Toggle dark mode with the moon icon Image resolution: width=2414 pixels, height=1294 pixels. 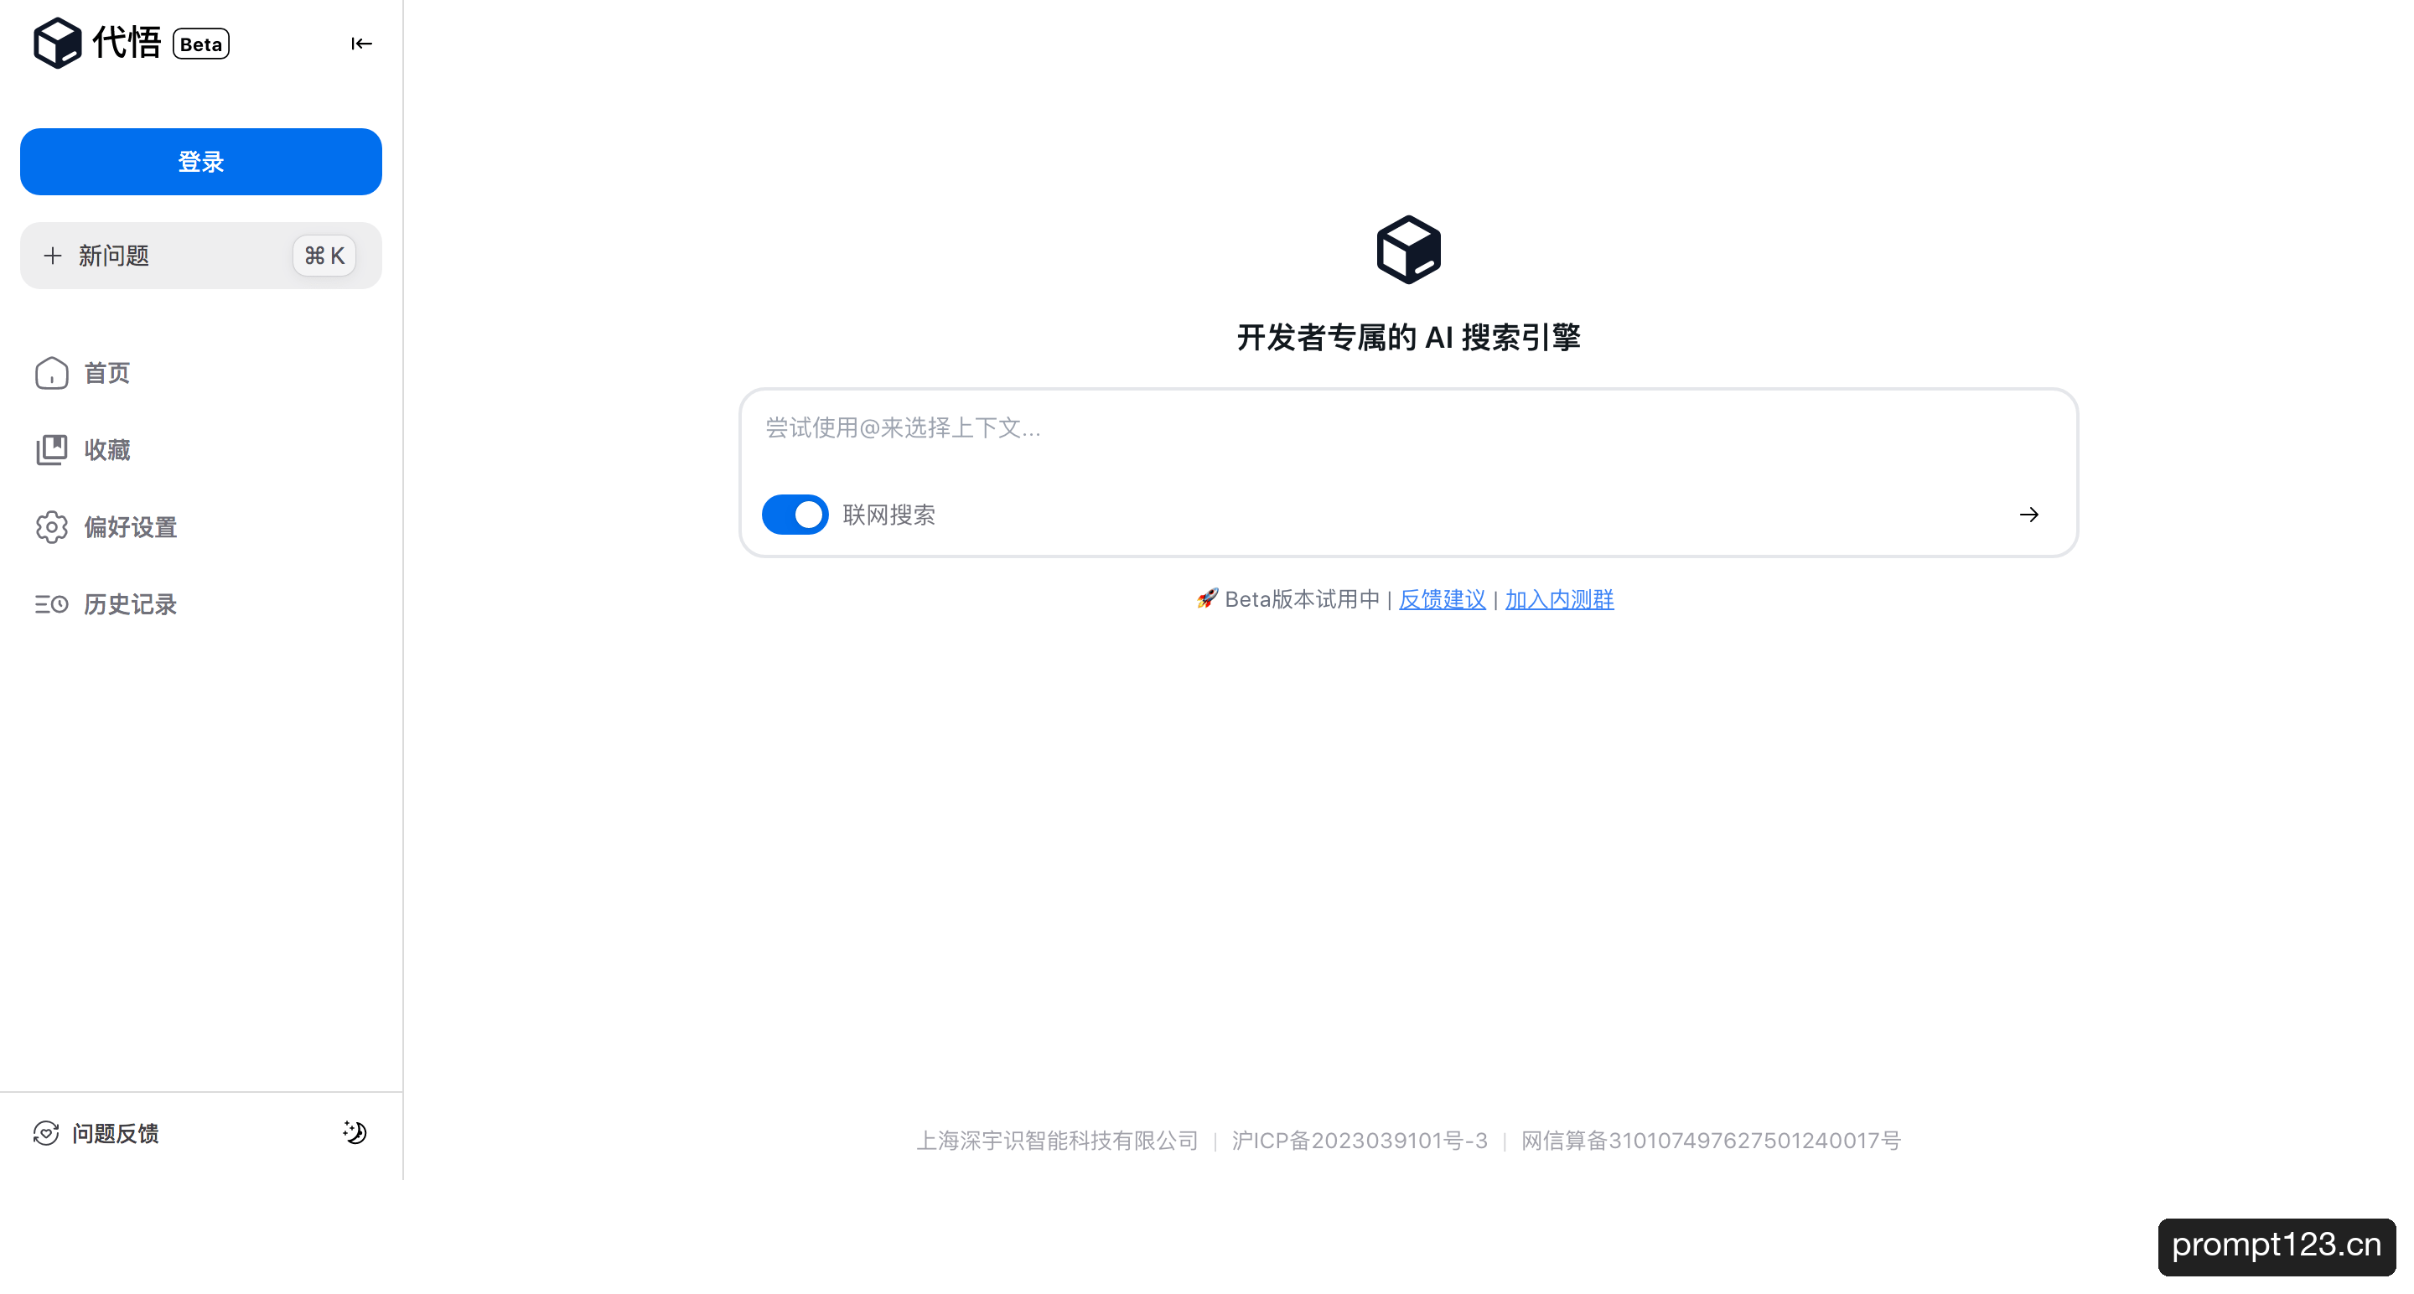coord(355,1133)
